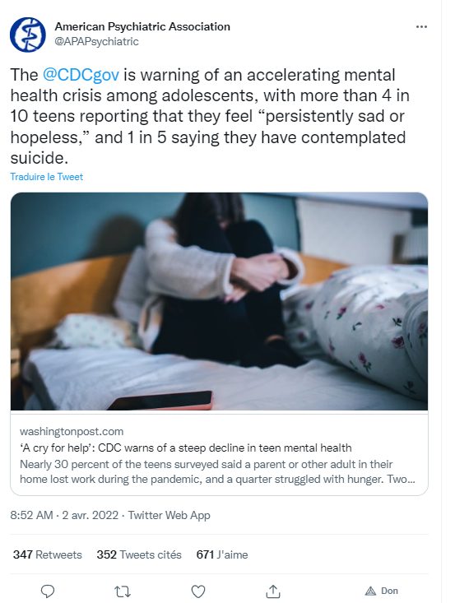This screenshot has width=455, height=603.
Task: Open the @CDCgov mention link
Action: 81,75
